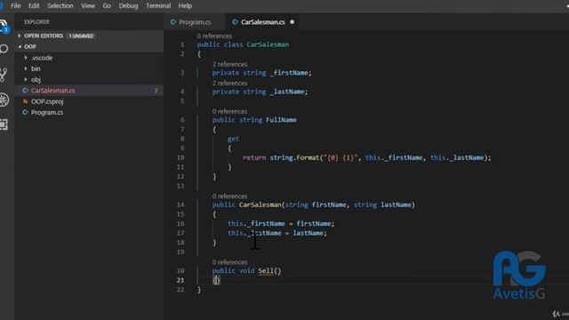Open the File menu

click(x=16, y=6)
